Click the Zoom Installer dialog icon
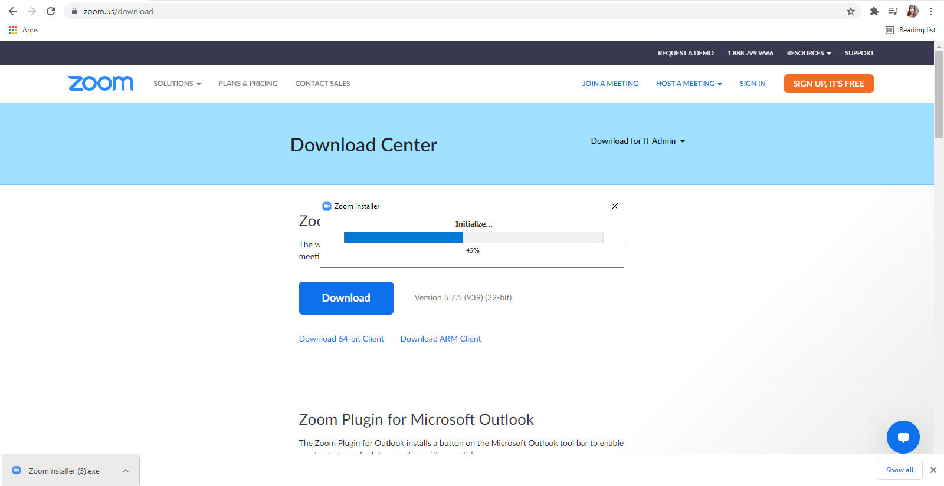 (327, 206)
